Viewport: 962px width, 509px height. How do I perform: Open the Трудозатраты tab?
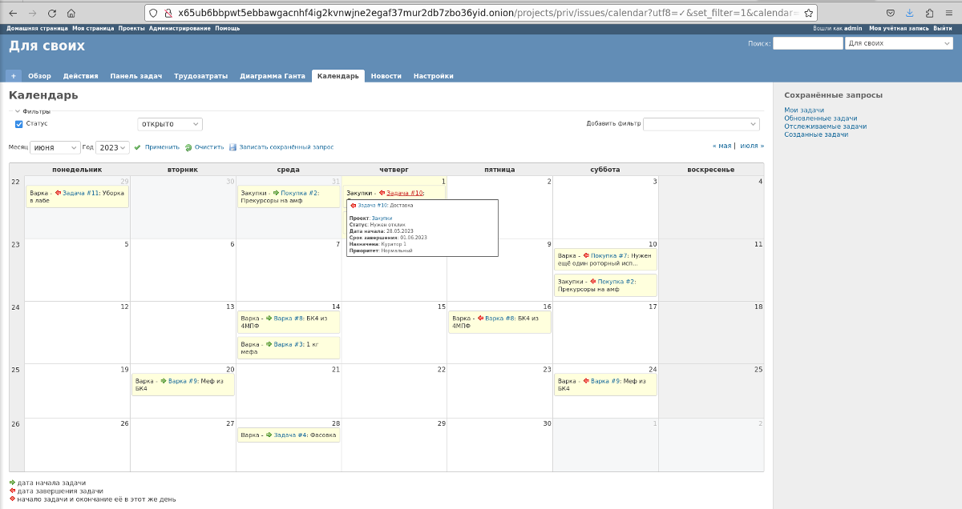[200, 76]
